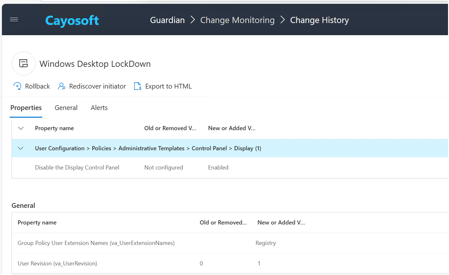449x275 pixels.
Task: Select Disable the Display Control Panel row
Action: pyautogui.click(x=77, y=168)
